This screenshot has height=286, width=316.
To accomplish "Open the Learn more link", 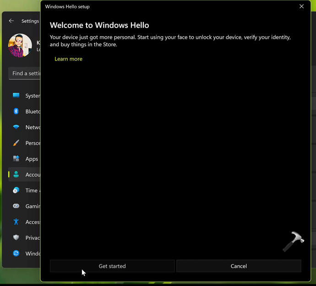I will tap(68, 59).
